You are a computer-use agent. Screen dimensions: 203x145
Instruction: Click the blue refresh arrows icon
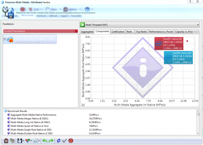(x=59, y=141)
